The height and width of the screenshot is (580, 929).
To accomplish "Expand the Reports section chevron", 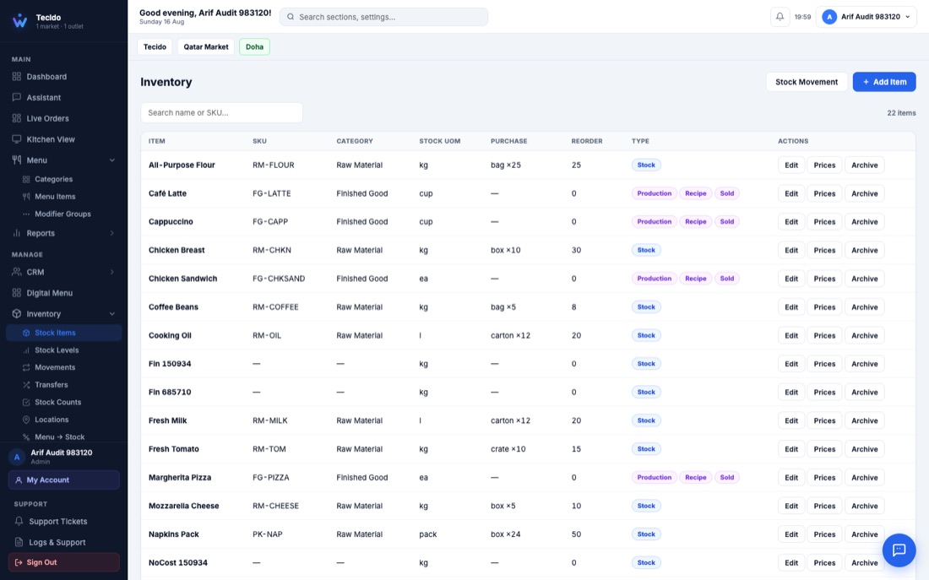I will coord(112,233).
